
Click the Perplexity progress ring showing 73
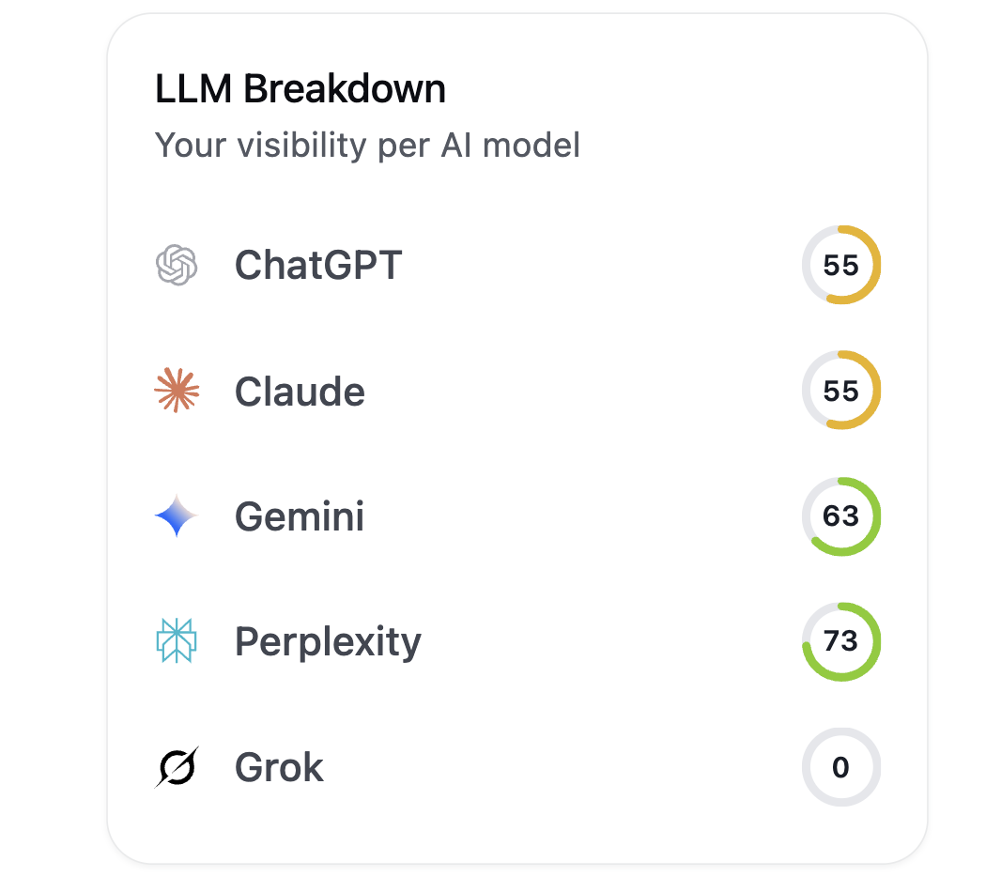coord(840,641)
